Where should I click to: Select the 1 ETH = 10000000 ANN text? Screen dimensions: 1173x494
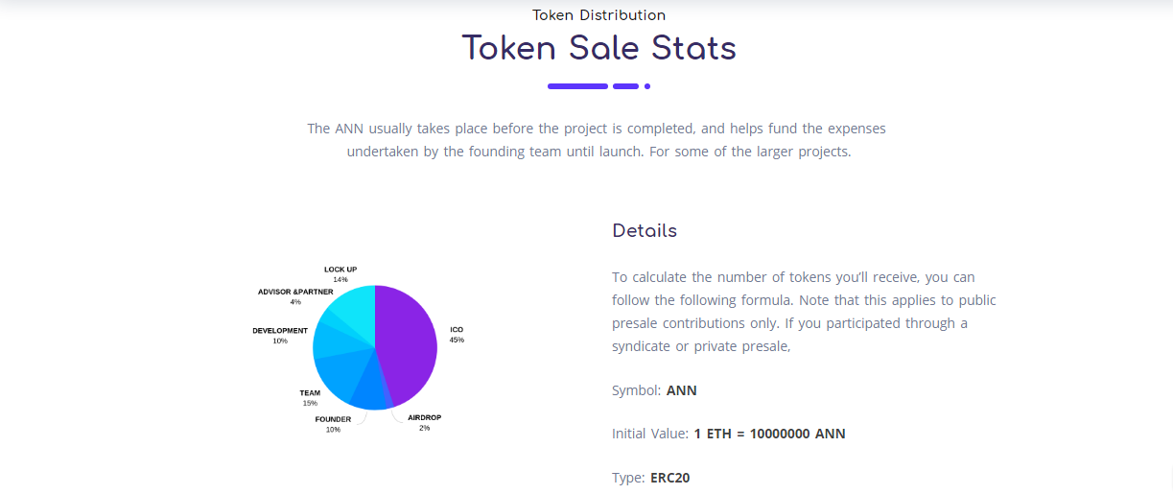pyautogui.click(x=769, y=434)
